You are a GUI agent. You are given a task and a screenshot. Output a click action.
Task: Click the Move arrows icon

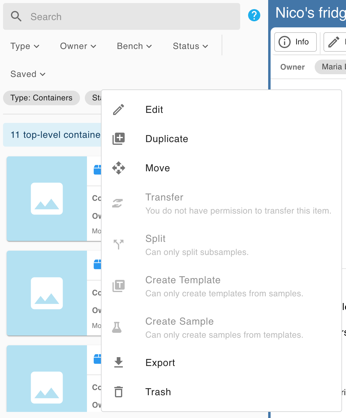point(119,168)
